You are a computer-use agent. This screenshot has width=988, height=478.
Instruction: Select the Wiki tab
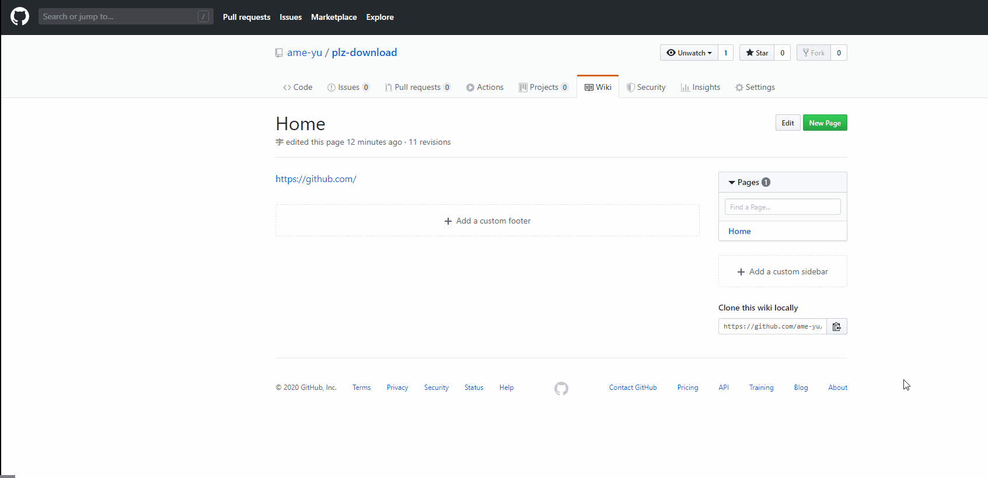[598, 87]
